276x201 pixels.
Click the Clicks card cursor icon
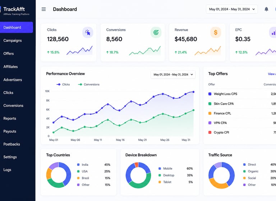tap(88, 32)
